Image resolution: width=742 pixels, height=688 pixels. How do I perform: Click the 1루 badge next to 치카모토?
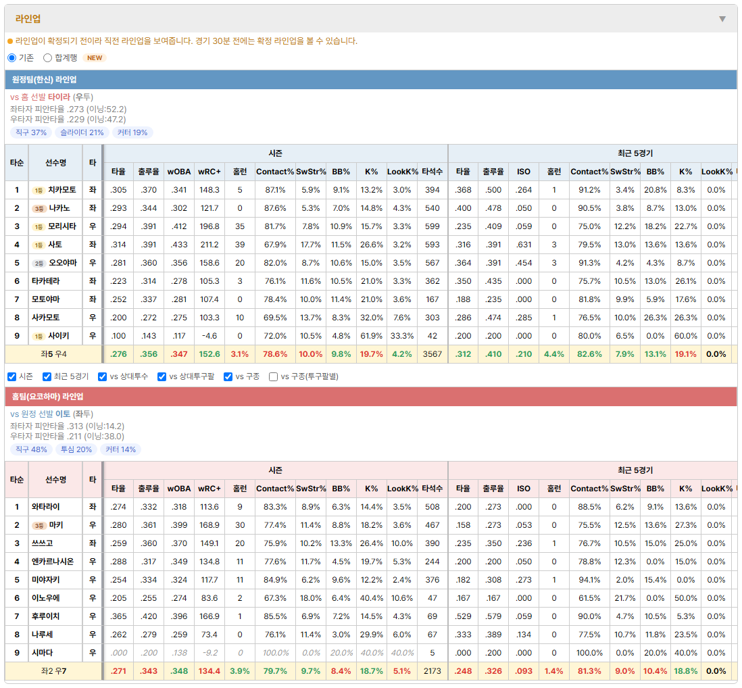(x=39, y=190)
